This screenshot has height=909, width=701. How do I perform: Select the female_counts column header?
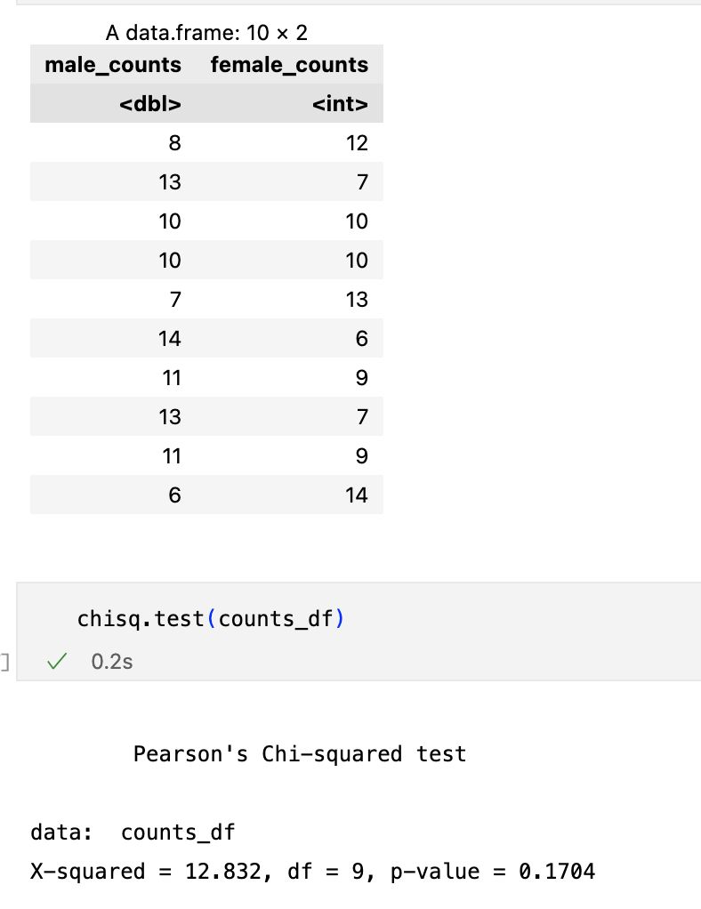pyautogui.click(x=289, y=64)
